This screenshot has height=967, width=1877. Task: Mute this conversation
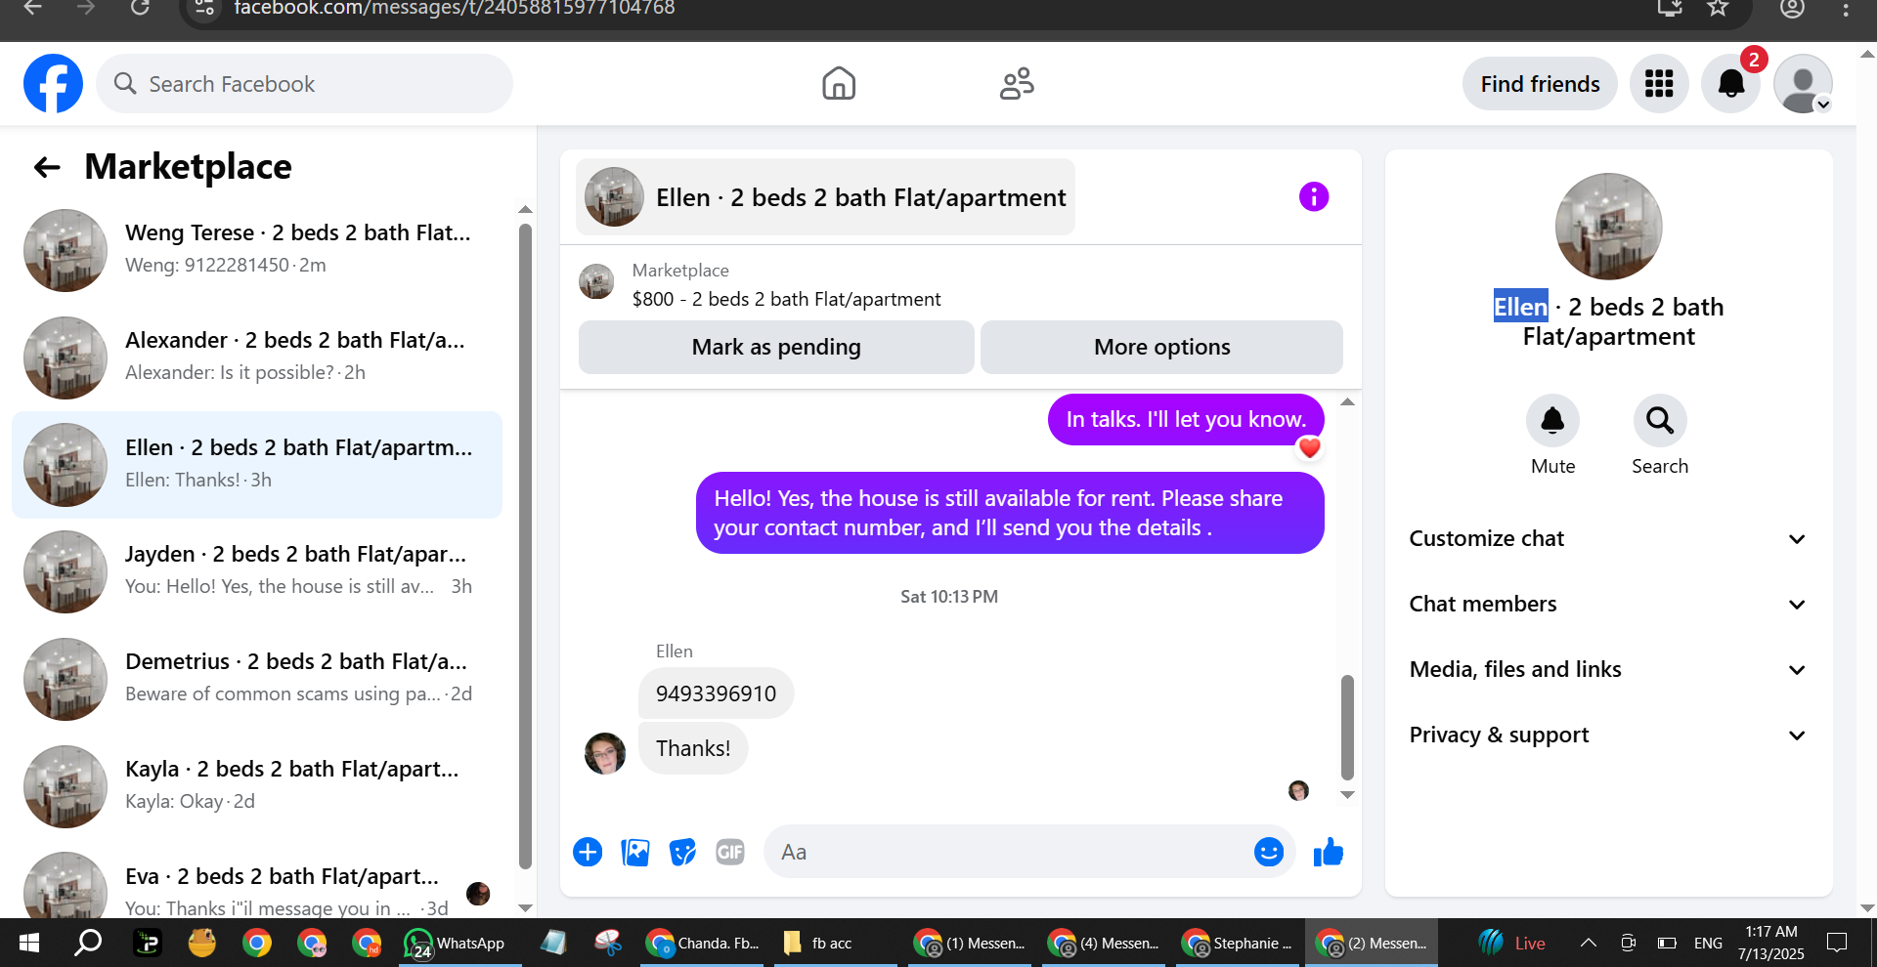[1552, 421]
